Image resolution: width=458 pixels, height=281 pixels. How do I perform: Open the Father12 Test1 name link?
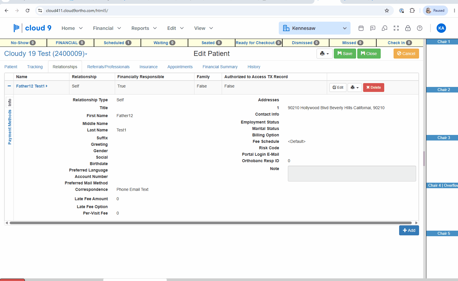pyautogui.click(x=32, y=86)
